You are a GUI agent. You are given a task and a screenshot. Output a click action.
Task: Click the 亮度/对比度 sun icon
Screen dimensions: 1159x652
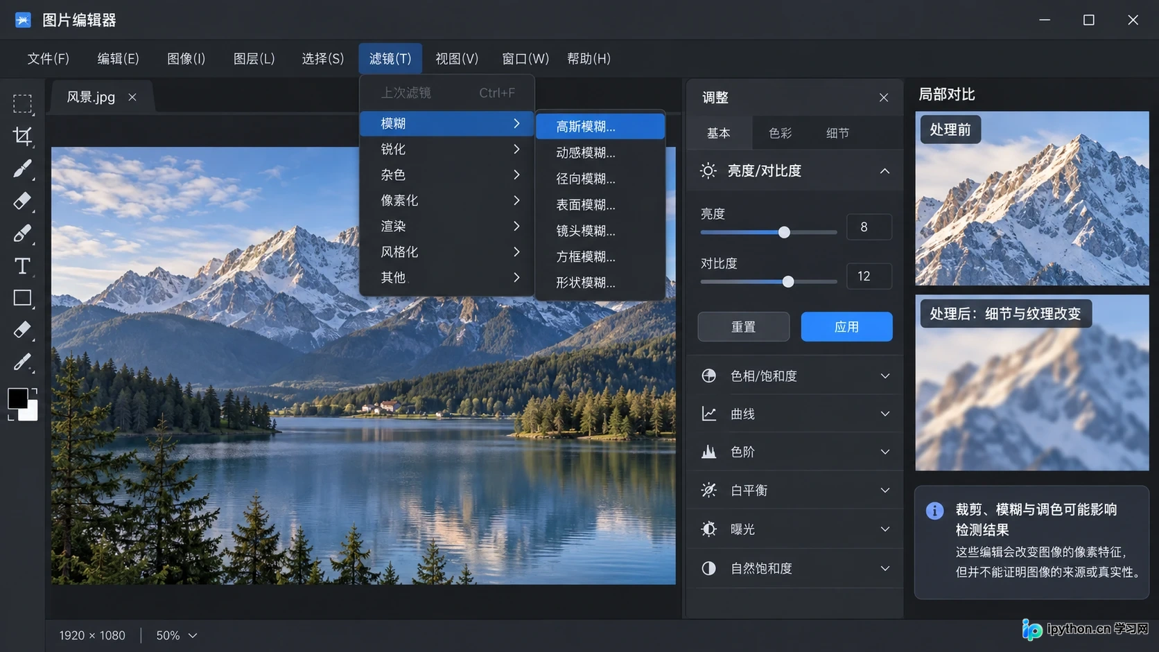click(x=708, y=171)
